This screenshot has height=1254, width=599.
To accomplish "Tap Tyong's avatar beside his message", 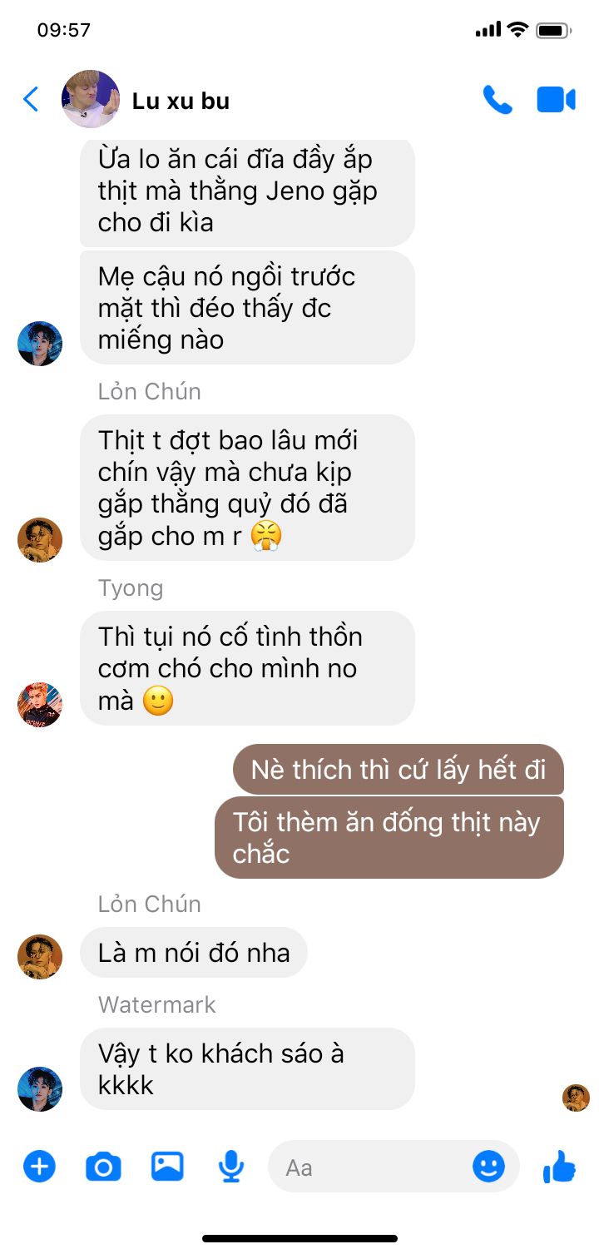I will [x=40, y=705].
